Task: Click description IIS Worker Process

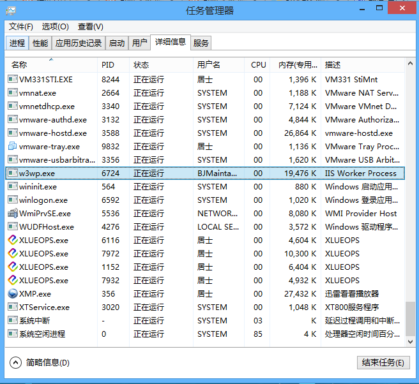Action: coord(360,174)
